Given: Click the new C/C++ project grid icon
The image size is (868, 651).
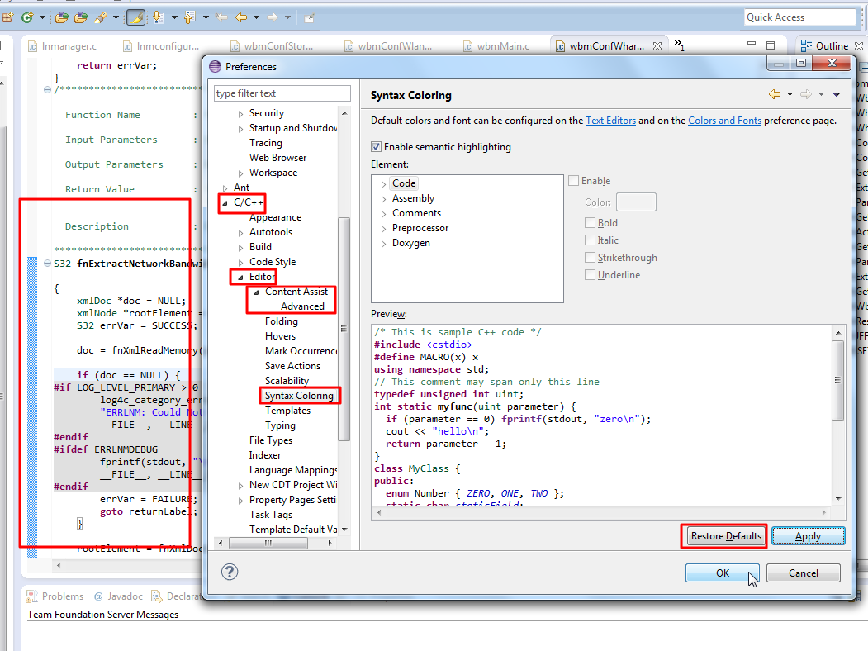Looking at the screenshot, I should pos(7,17).
